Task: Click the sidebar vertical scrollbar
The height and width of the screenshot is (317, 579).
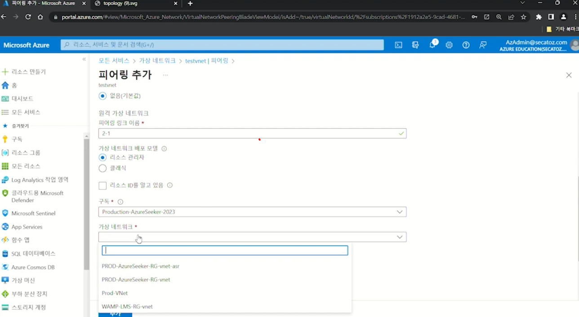Action: point(86,204)
